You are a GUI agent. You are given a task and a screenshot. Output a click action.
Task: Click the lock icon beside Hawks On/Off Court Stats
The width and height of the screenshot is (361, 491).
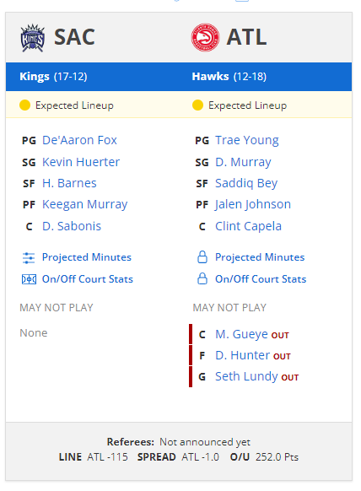tap(202, 278)
